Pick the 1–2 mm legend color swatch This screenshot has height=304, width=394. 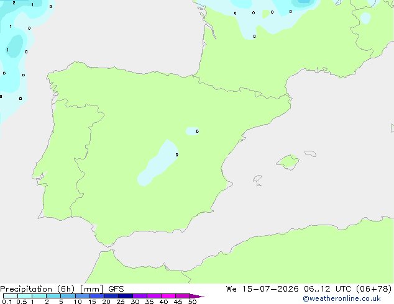tap(39, 296)
